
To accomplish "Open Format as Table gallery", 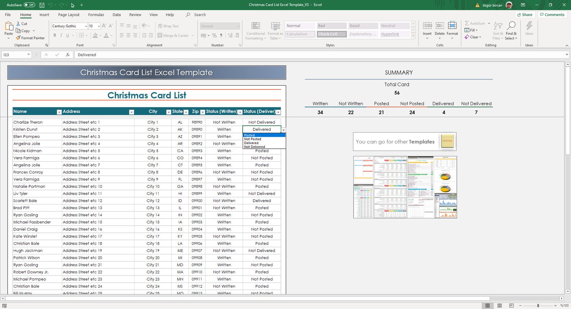I will tap(275, 31).
